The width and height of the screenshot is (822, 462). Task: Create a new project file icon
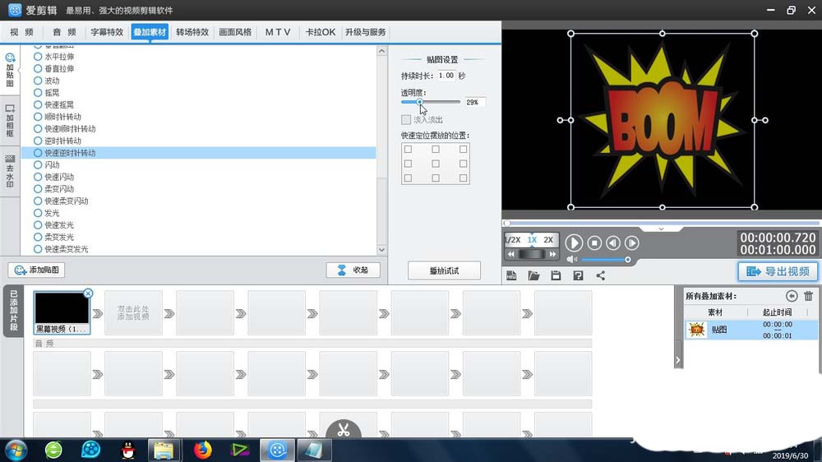(x=511, y=275)
